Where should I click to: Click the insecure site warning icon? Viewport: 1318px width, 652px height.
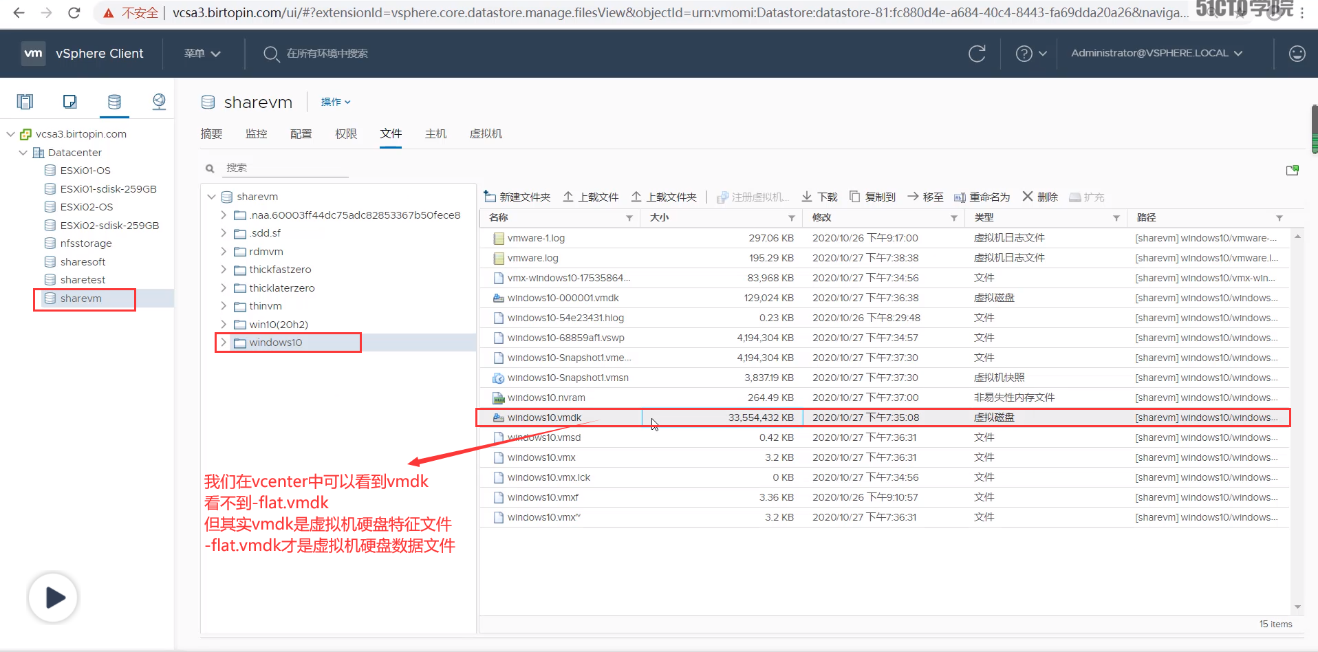point(109,13)
